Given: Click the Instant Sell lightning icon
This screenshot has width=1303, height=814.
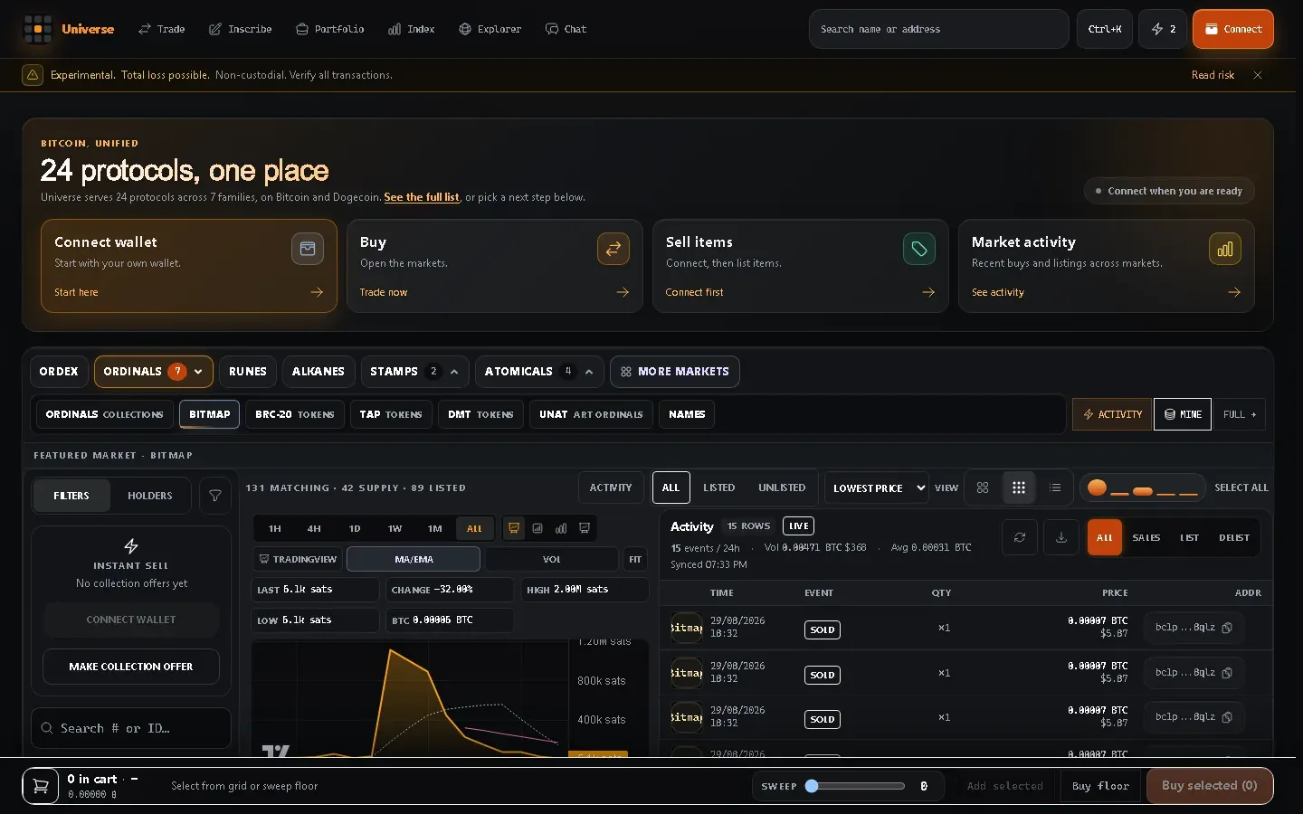Looking at the screenshot, I should (131, 545).
